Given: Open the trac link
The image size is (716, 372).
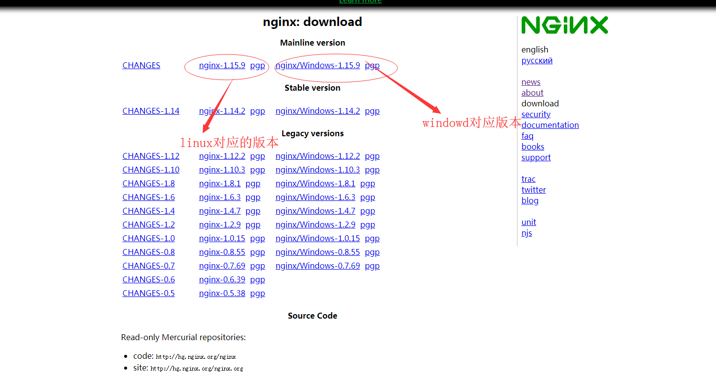Looking at the screenshot, I should 529,179.
